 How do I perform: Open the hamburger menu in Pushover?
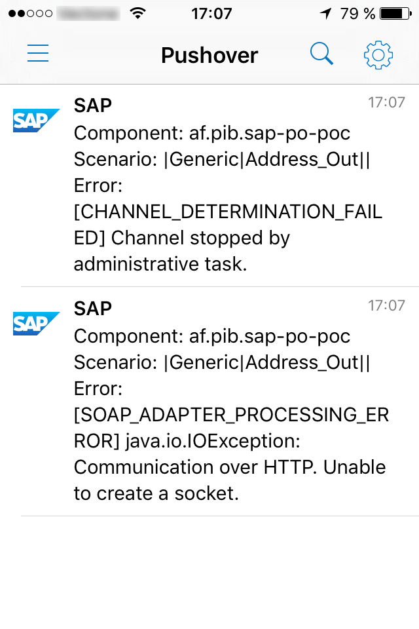tap(38, 54)
